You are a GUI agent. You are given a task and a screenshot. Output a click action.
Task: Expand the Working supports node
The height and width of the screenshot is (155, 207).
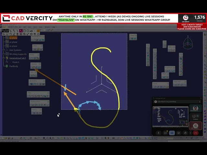tap(4, 54)
